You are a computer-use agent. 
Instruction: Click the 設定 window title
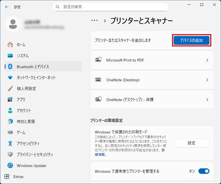tap(17, 7)
